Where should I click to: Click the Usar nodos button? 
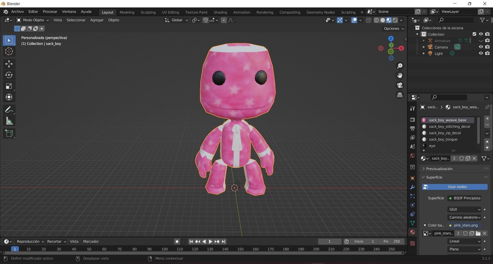[455, 187]
